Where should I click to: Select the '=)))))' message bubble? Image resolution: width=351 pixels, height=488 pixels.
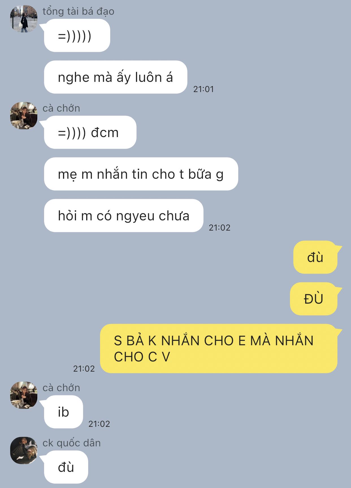click(77, 35)
